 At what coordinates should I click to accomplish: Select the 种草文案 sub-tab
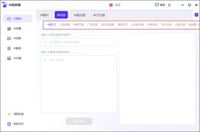point(78,25)
